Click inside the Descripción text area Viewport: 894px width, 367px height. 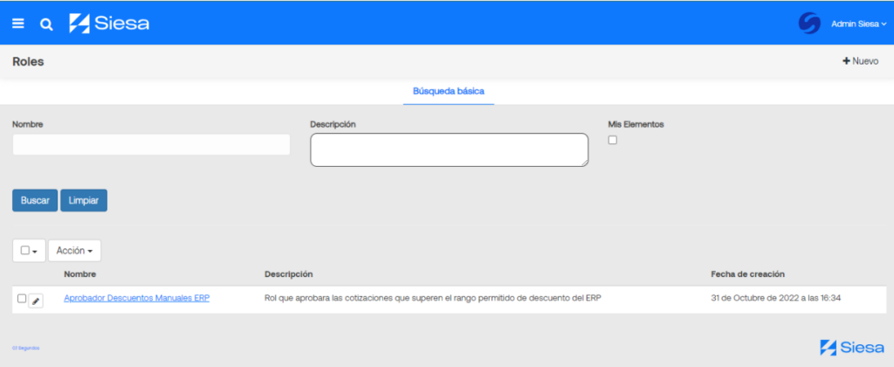pyautogui.click(x=449, y=149)
